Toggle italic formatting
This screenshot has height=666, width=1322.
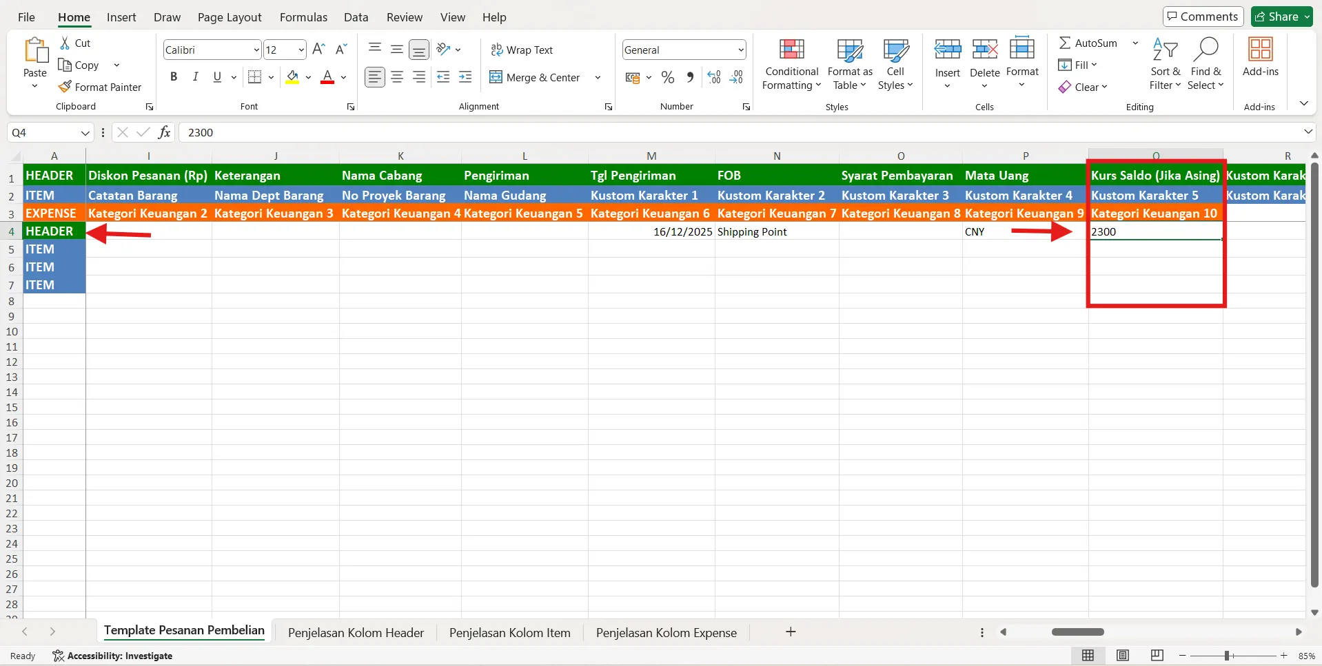tap(195, 76)
